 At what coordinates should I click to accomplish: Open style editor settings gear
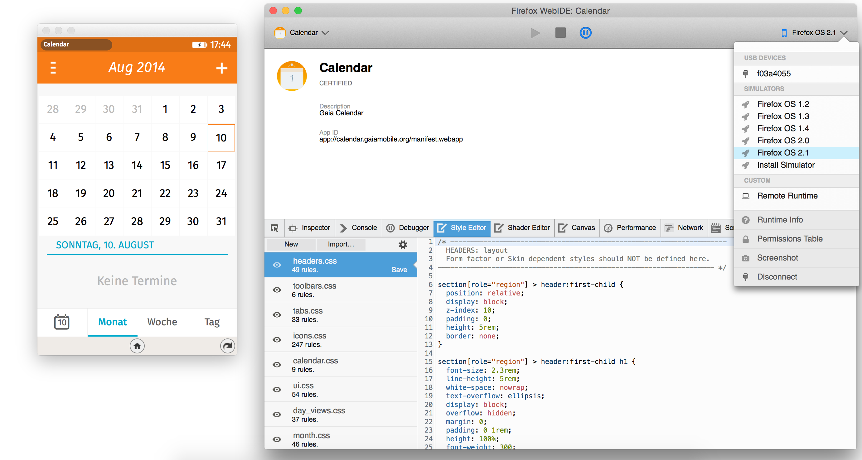(x=403, y=244)
